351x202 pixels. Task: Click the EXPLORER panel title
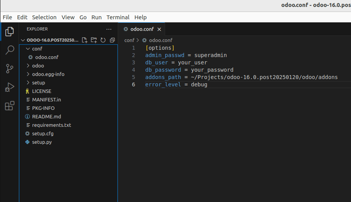coord(37,29)
